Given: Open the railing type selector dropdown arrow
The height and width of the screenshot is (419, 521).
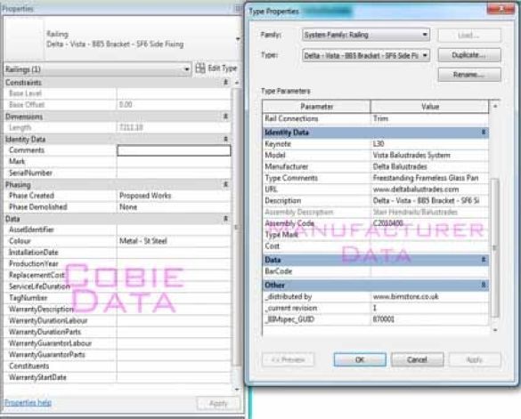Looking at the screenshot, I should coord(238,39).
